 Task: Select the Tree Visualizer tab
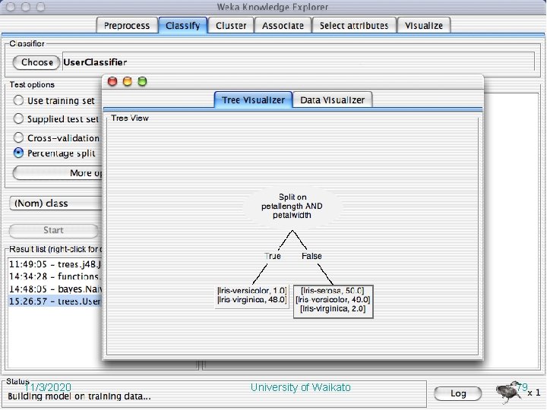coord(253,100)
